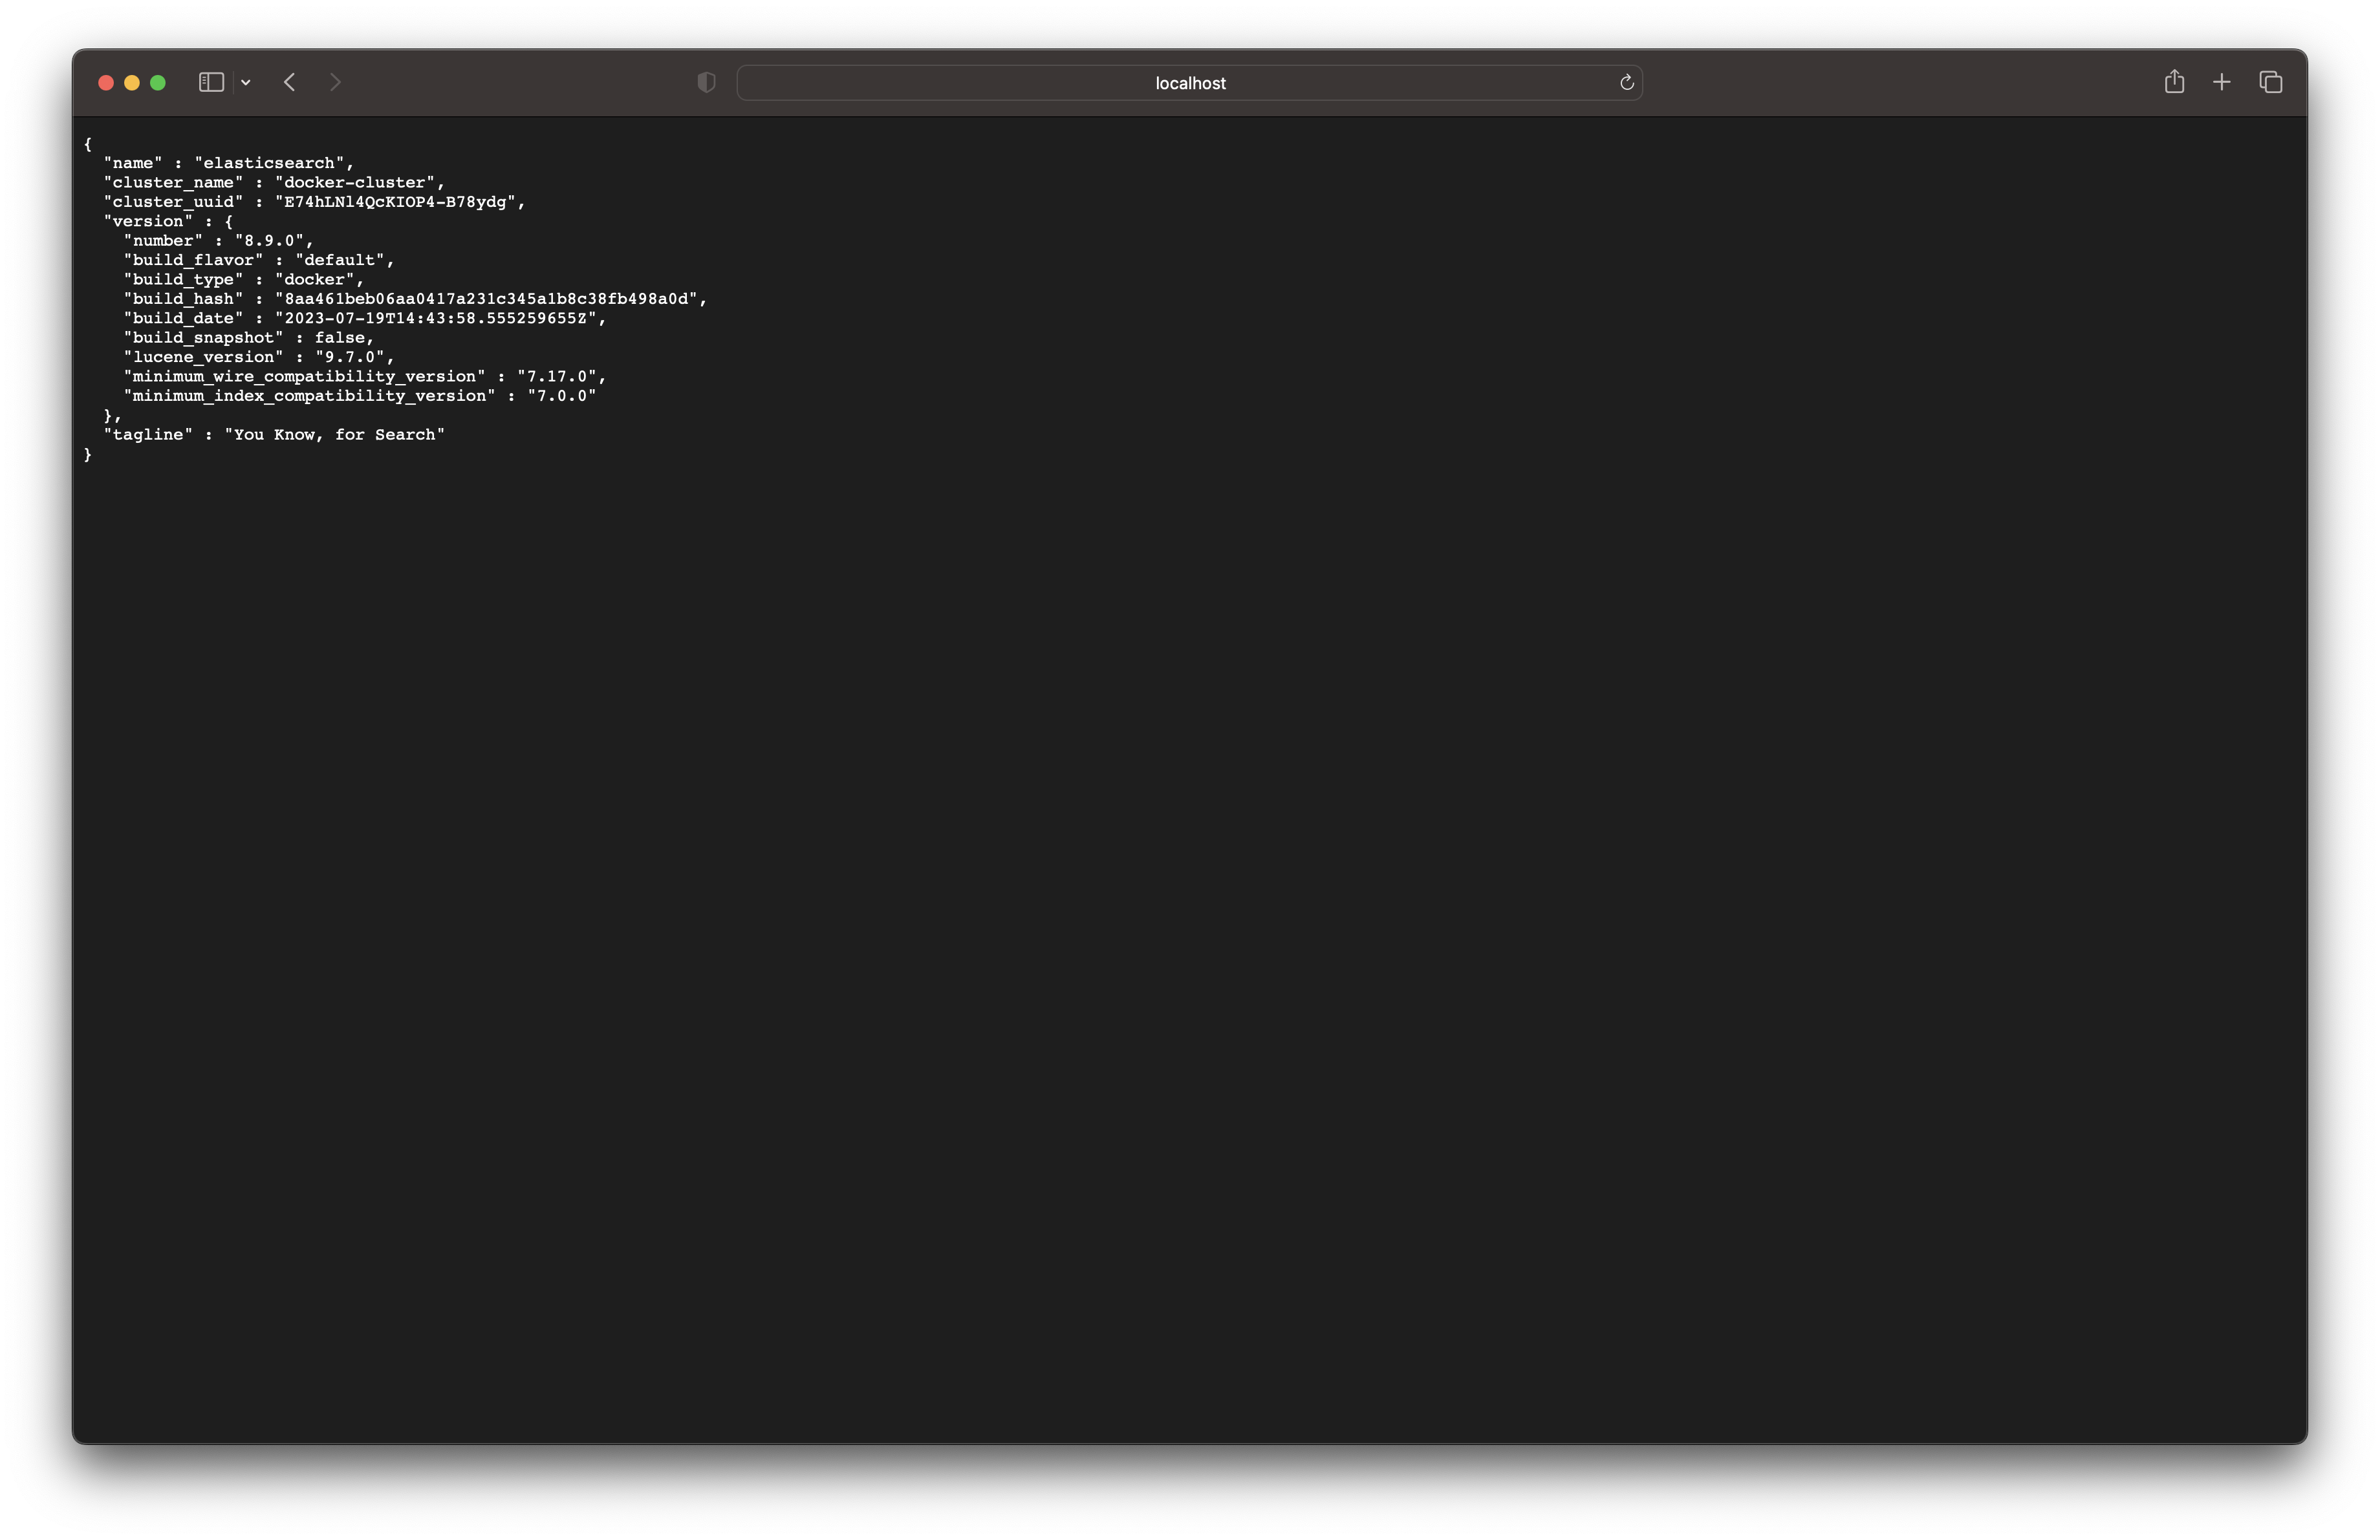The height and width of the screenshot is (1540, 2380).
Task: Show the tab overview
Action: (2270, 83)
